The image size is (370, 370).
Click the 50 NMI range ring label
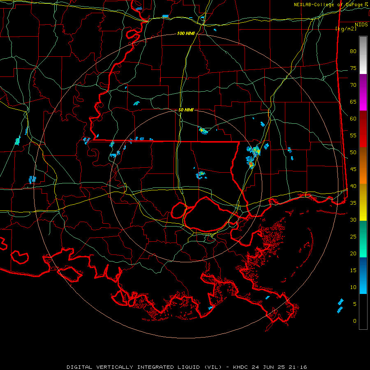click(x=186, y=110)
